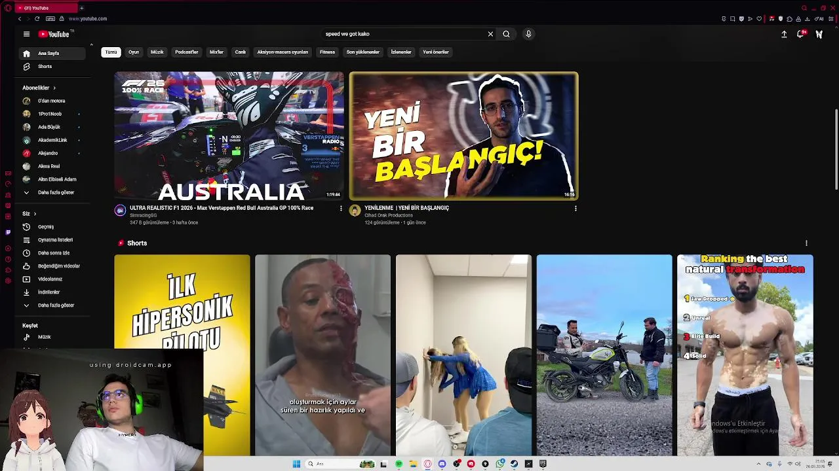Open Shorts in the sidebar

(52, 67)
